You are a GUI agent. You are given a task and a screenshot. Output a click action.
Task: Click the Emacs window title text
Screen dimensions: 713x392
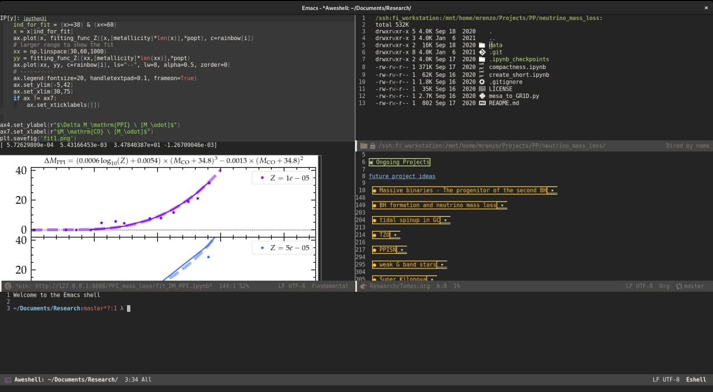tap(356, 8)
